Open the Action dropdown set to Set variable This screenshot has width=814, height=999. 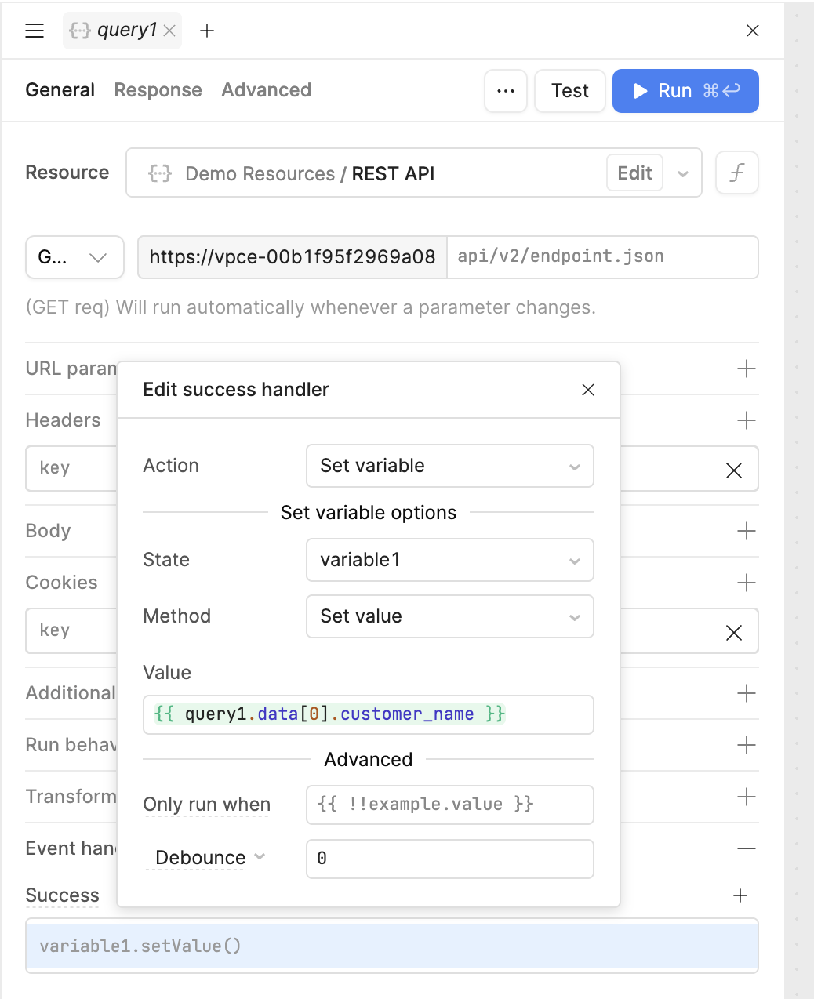tap(449, 466)
